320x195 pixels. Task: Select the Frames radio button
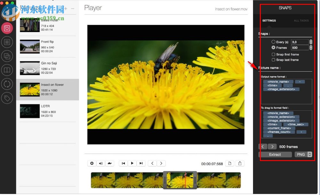point(274,47)
